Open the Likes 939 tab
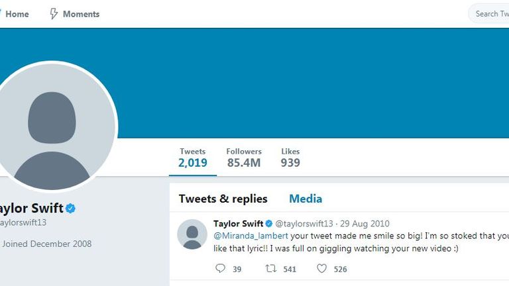 [x=290, y=158]
